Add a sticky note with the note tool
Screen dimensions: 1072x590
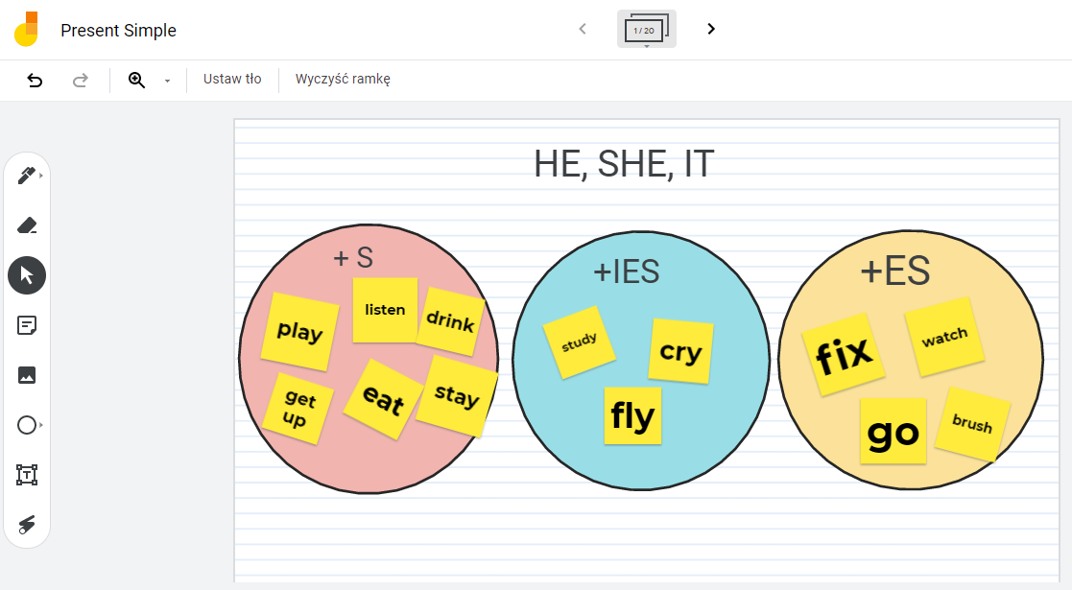[27, 325]
